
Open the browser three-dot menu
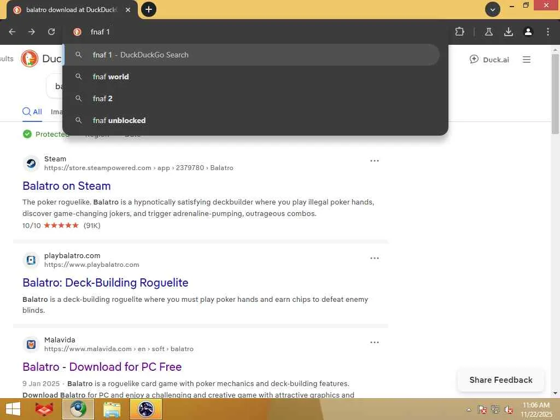[x=548, y=32]
